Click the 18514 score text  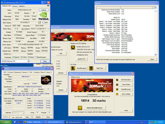pyautogui.click(x=85, y=101)
